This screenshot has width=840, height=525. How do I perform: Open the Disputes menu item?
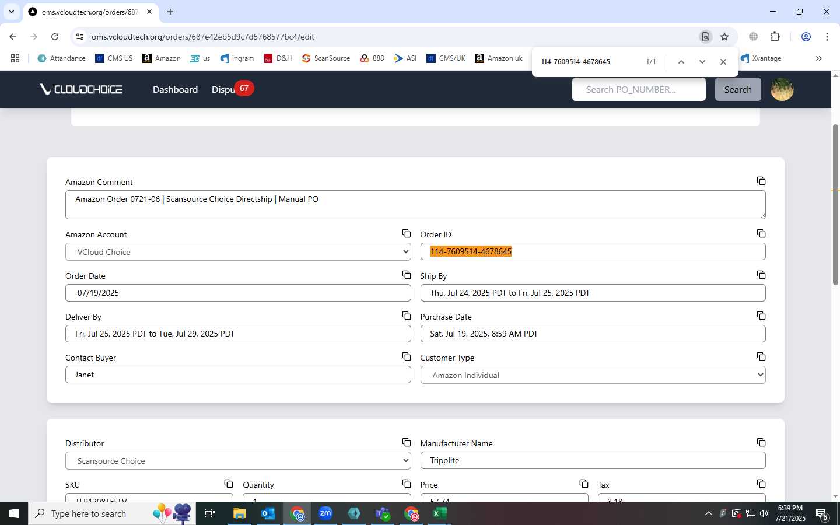coord(224,89)
